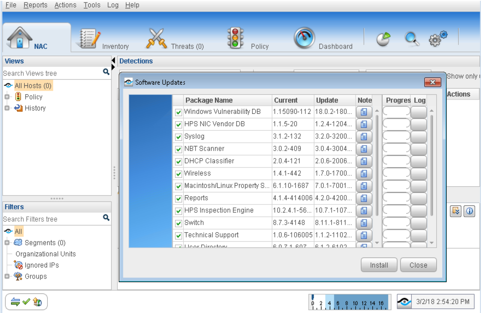The height and width of the screenshot is (313, 481).
Task: Click the eye logo near the clock
Action: point(405,301)
